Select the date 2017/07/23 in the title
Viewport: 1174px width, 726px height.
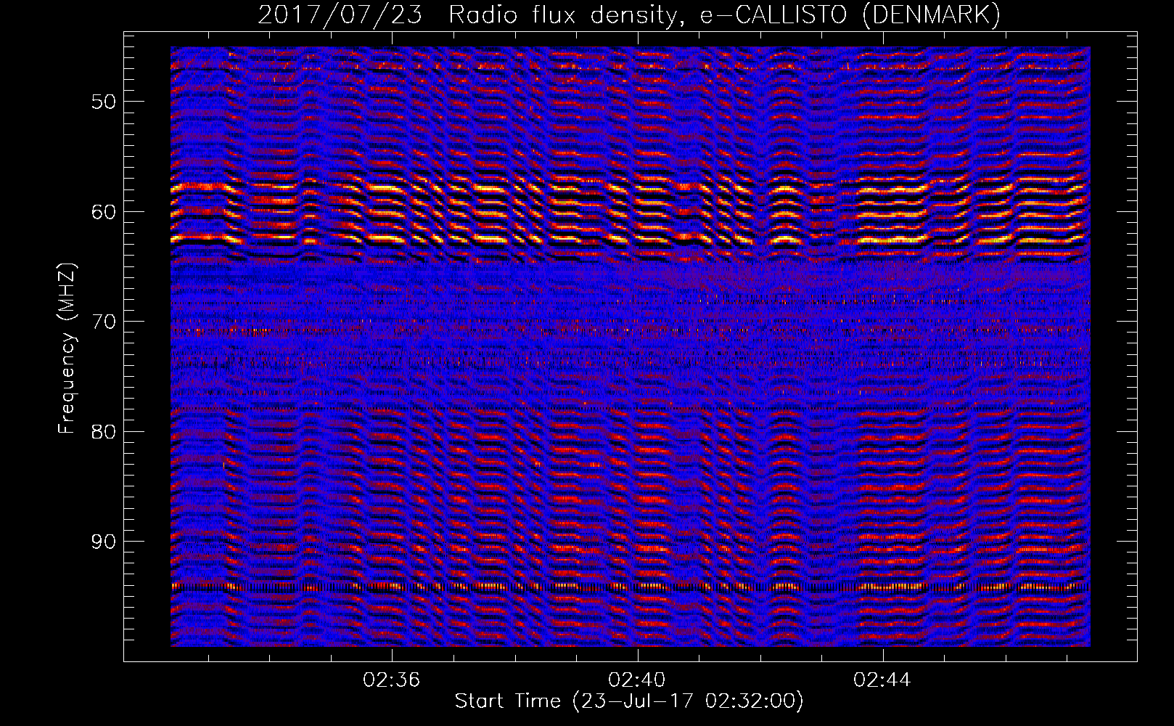[340, 15]
